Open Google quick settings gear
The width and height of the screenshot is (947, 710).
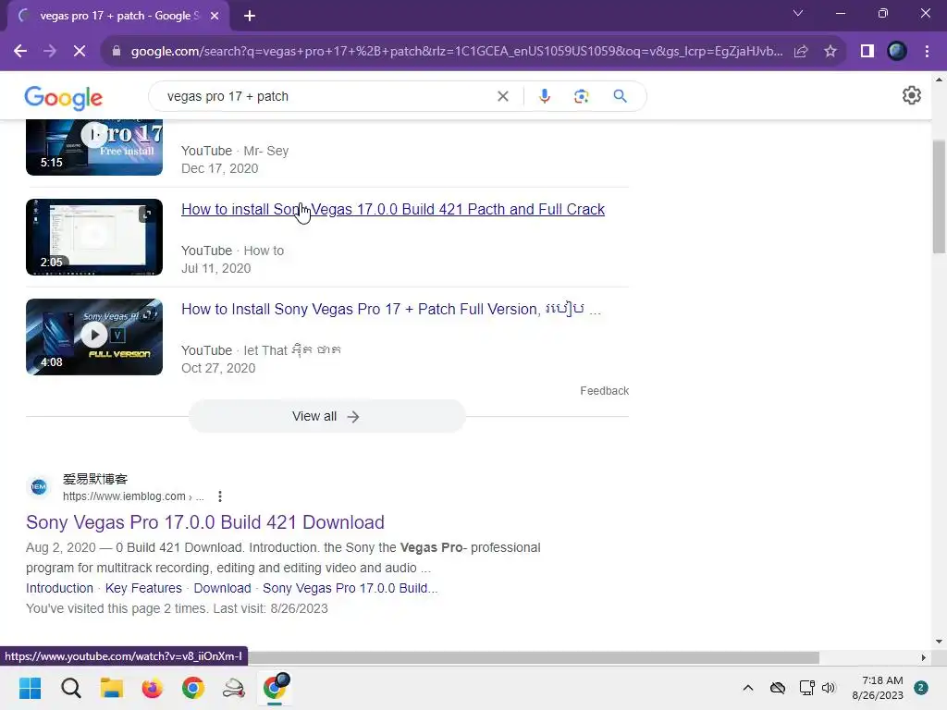tap(911, 95)
